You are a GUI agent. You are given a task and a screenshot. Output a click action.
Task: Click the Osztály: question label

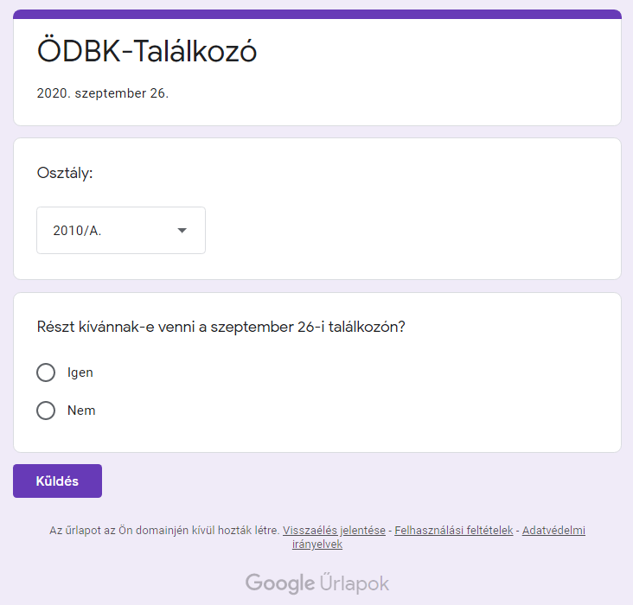[x=65, y=173]
